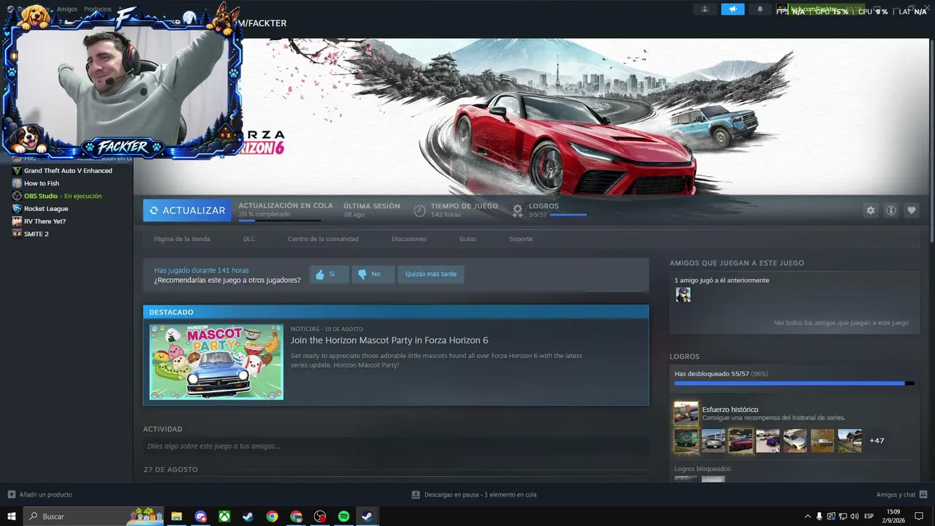Open the Página de la tienda tab

pos(182,239)
